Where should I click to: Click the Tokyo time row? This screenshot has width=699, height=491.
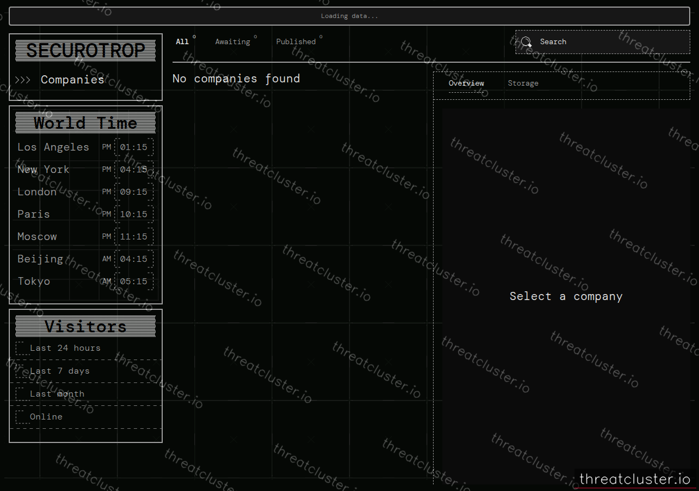[86, 282]
